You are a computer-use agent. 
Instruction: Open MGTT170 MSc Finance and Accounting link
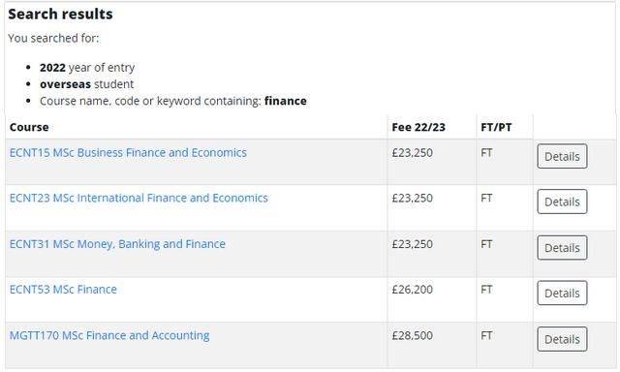pos(109,335)
